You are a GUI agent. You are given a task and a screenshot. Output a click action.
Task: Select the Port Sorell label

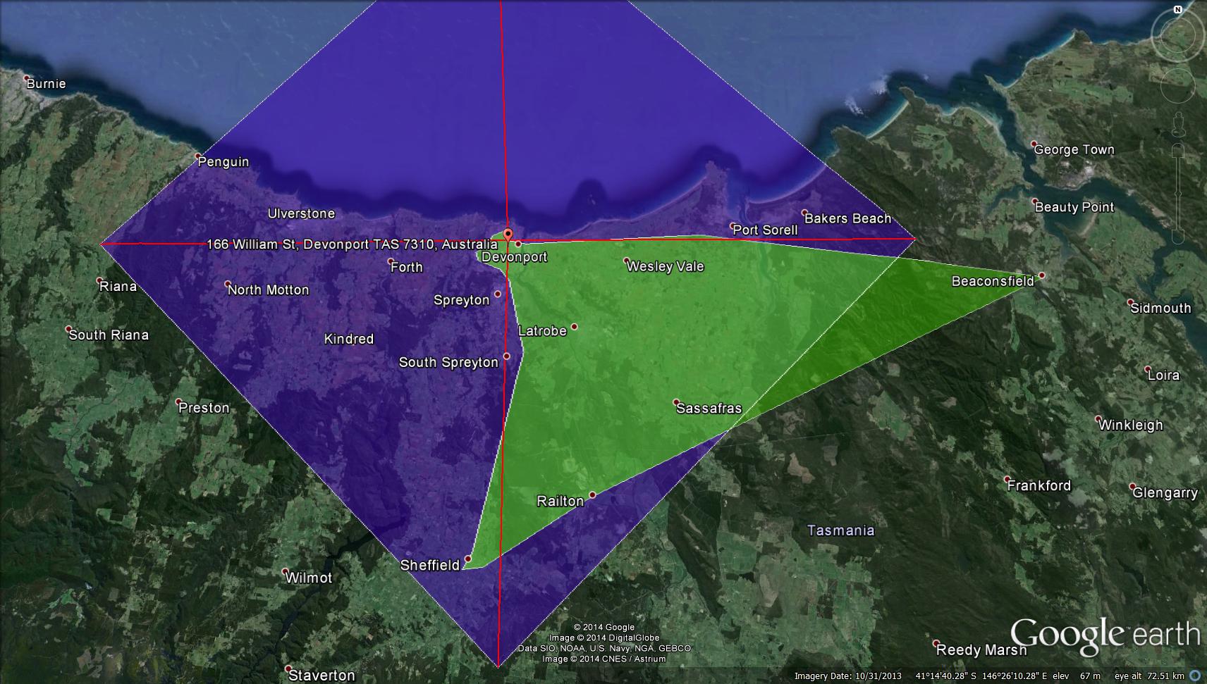click(x=765, y=230)
